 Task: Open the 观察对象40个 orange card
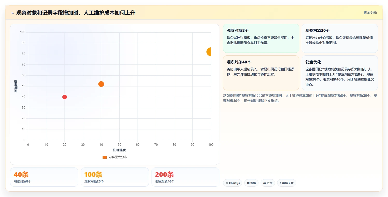point(261,73)
